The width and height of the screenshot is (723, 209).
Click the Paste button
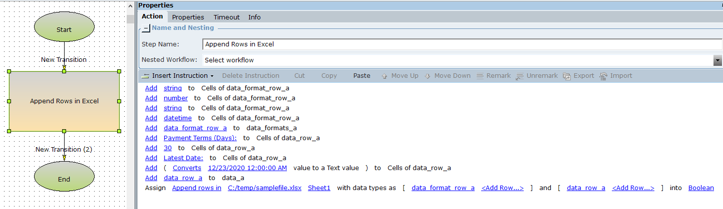362,76
